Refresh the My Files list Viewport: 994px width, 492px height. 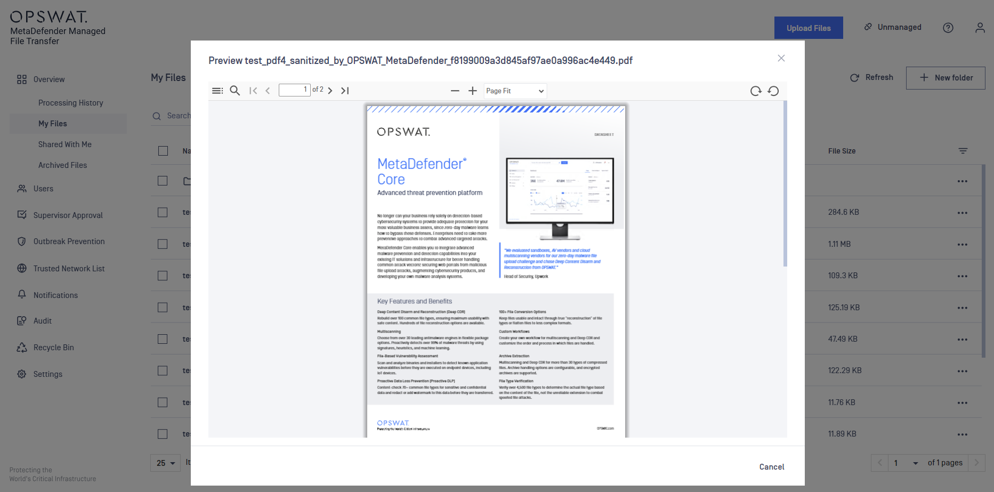coord(871,77)
